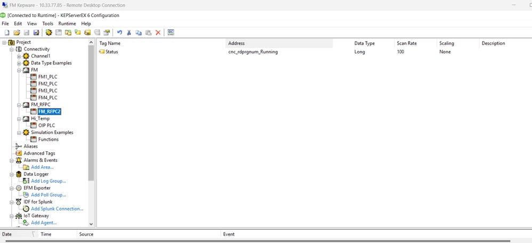The height and width of the screenshot is (243, 532).
Task: Click the Advanced Tags icon
Action: click(x=19, y=153)
